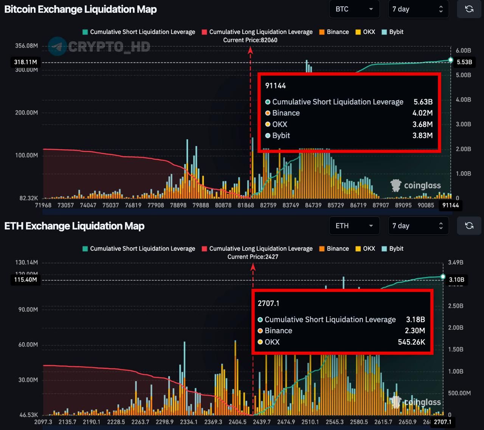The image size is (484, 430).
Task: Hide the OKX series in Bitcoin legend
Action: point(365,32)
